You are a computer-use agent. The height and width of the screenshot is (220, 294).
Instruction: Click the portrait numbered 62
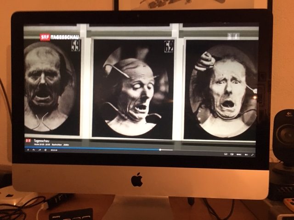tap(133, 88)
